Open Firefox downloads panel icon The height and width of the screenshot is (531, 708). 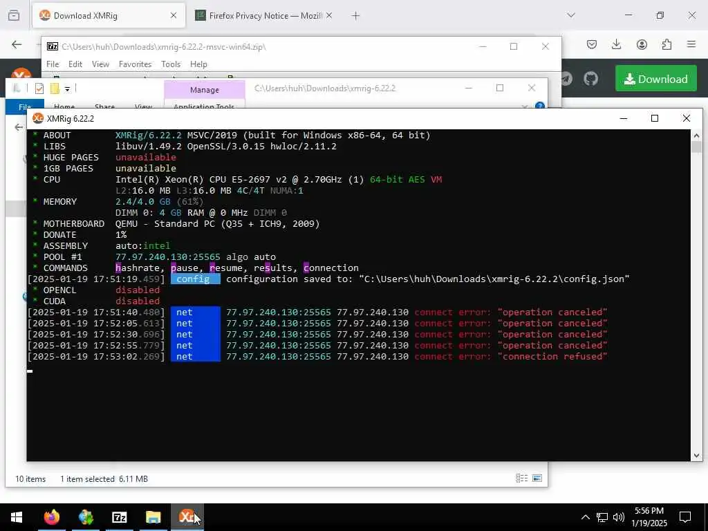[616, 44]
